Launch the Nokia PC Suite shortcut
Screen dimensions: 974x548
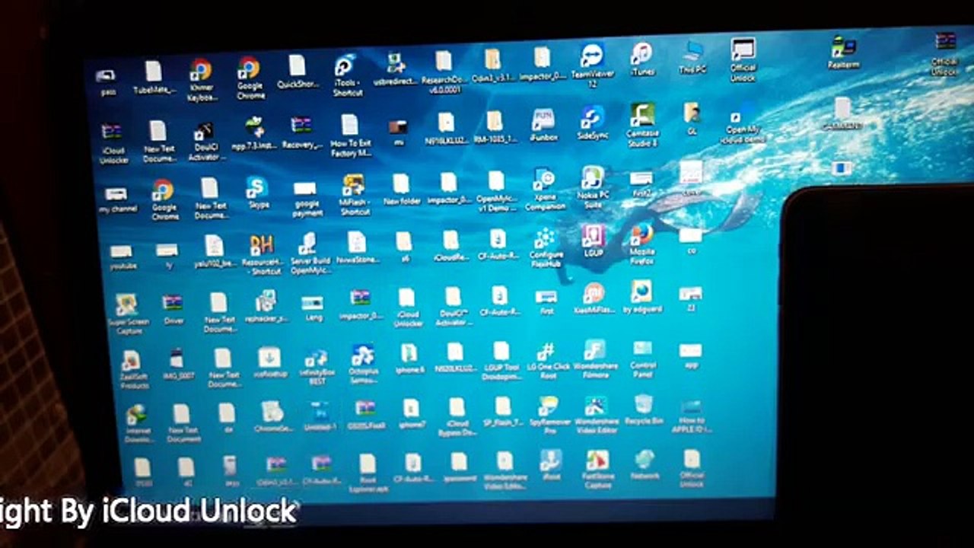592,188
